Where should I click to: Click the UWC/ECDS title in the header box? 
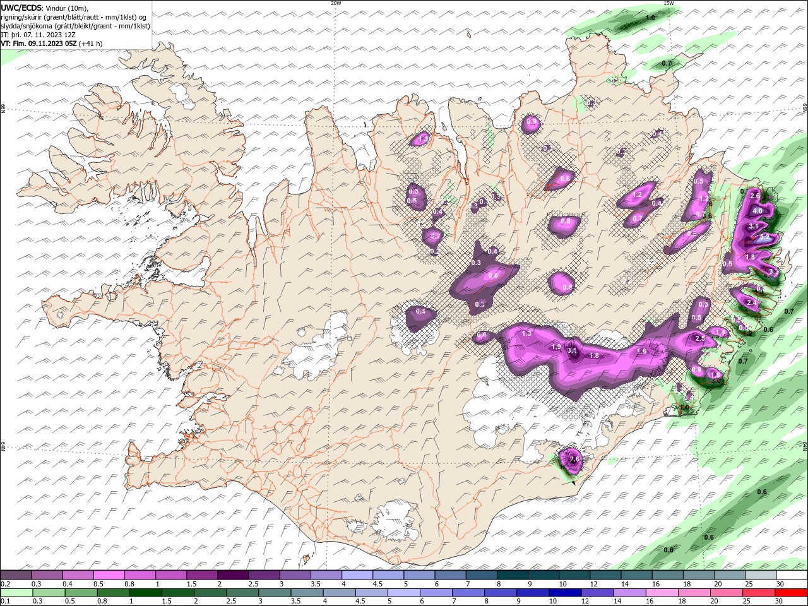coord(21,8)
